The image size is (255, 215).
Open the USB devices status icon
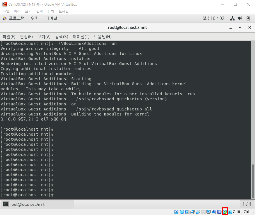198,212
